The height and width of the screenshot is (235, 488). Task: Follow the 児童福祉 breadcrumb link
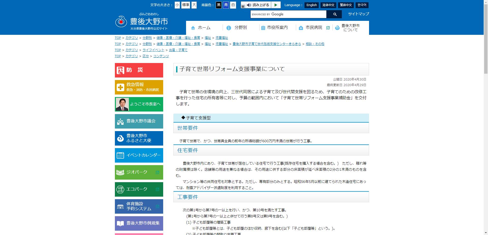click(221, 38)
